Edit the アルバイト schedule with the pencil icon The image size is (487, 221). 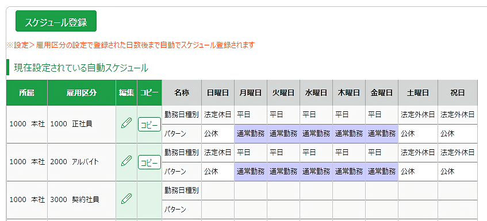tap(126, 161)
